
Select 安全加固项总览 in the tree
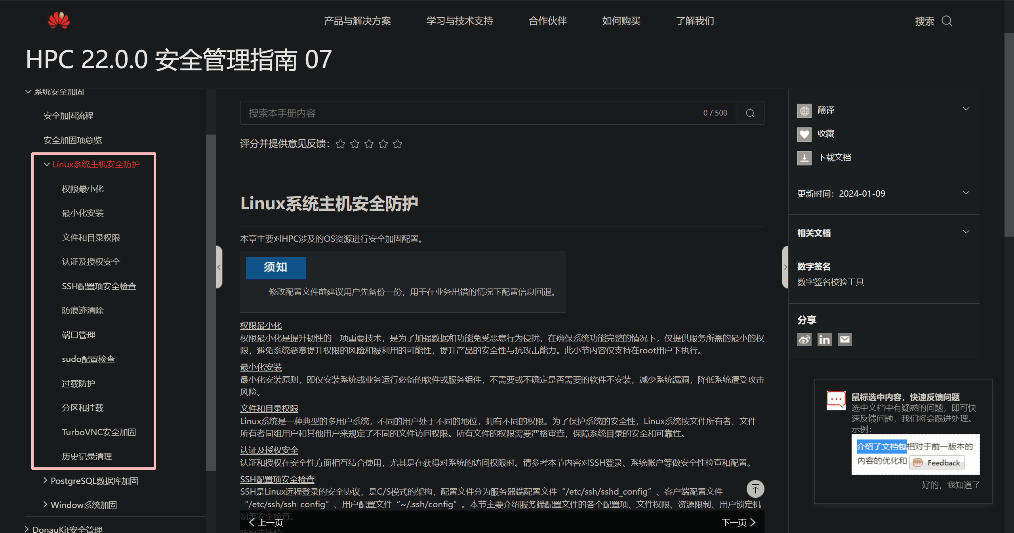[x=72, y=140]
